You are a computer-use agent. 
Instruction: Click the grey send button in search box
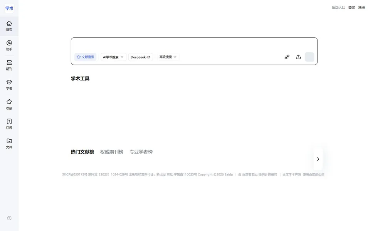click(x=309, y=57)
